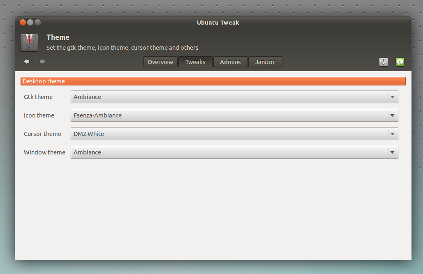Click the Icon theme dropdown arrow
The height and width of the screenshot is (274, 423).
pos(393,115)
